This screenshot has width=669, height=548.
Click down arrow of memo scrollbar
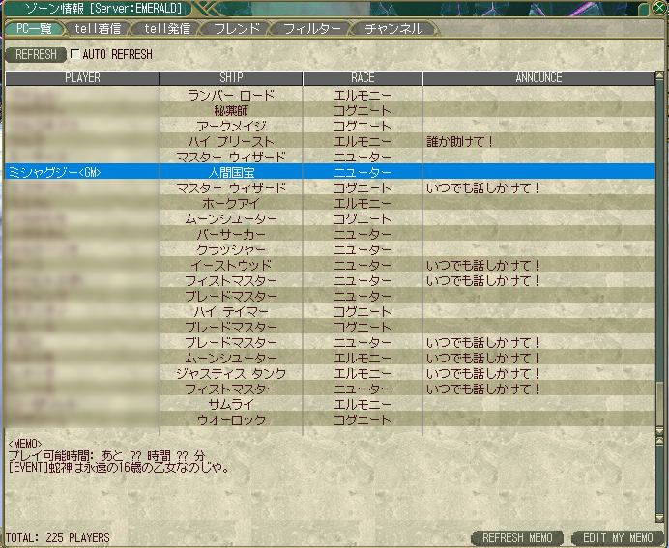pyautogui.click(x=660, y=517)
